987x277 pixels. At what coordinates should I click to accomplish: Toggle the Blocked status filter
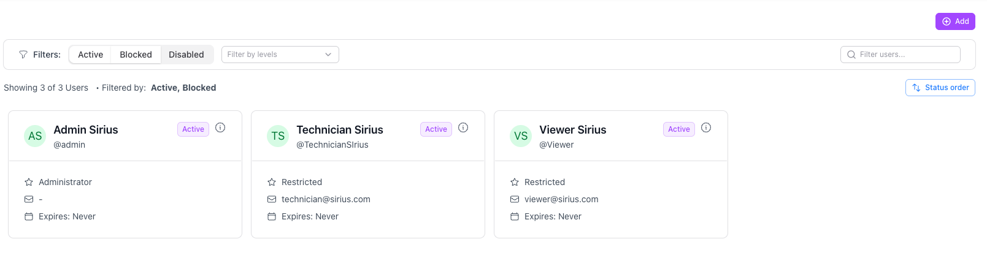pyautogui.click(x=136, y=55)
